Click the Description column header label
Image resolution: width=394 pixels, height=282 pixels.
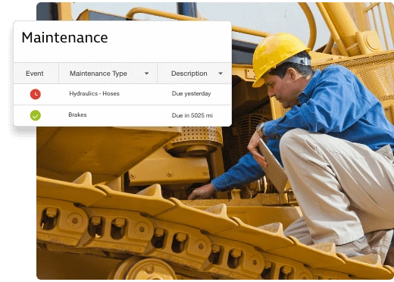tap(189, 74)
